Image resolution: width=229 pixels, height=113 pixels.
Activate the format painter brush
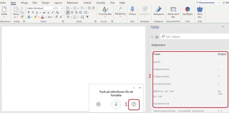pyautogui.click(x=22, y=17)
